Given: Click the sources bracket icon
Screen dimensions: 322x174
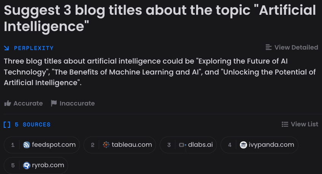Looking at the screenshot, I should pos(6,124).
